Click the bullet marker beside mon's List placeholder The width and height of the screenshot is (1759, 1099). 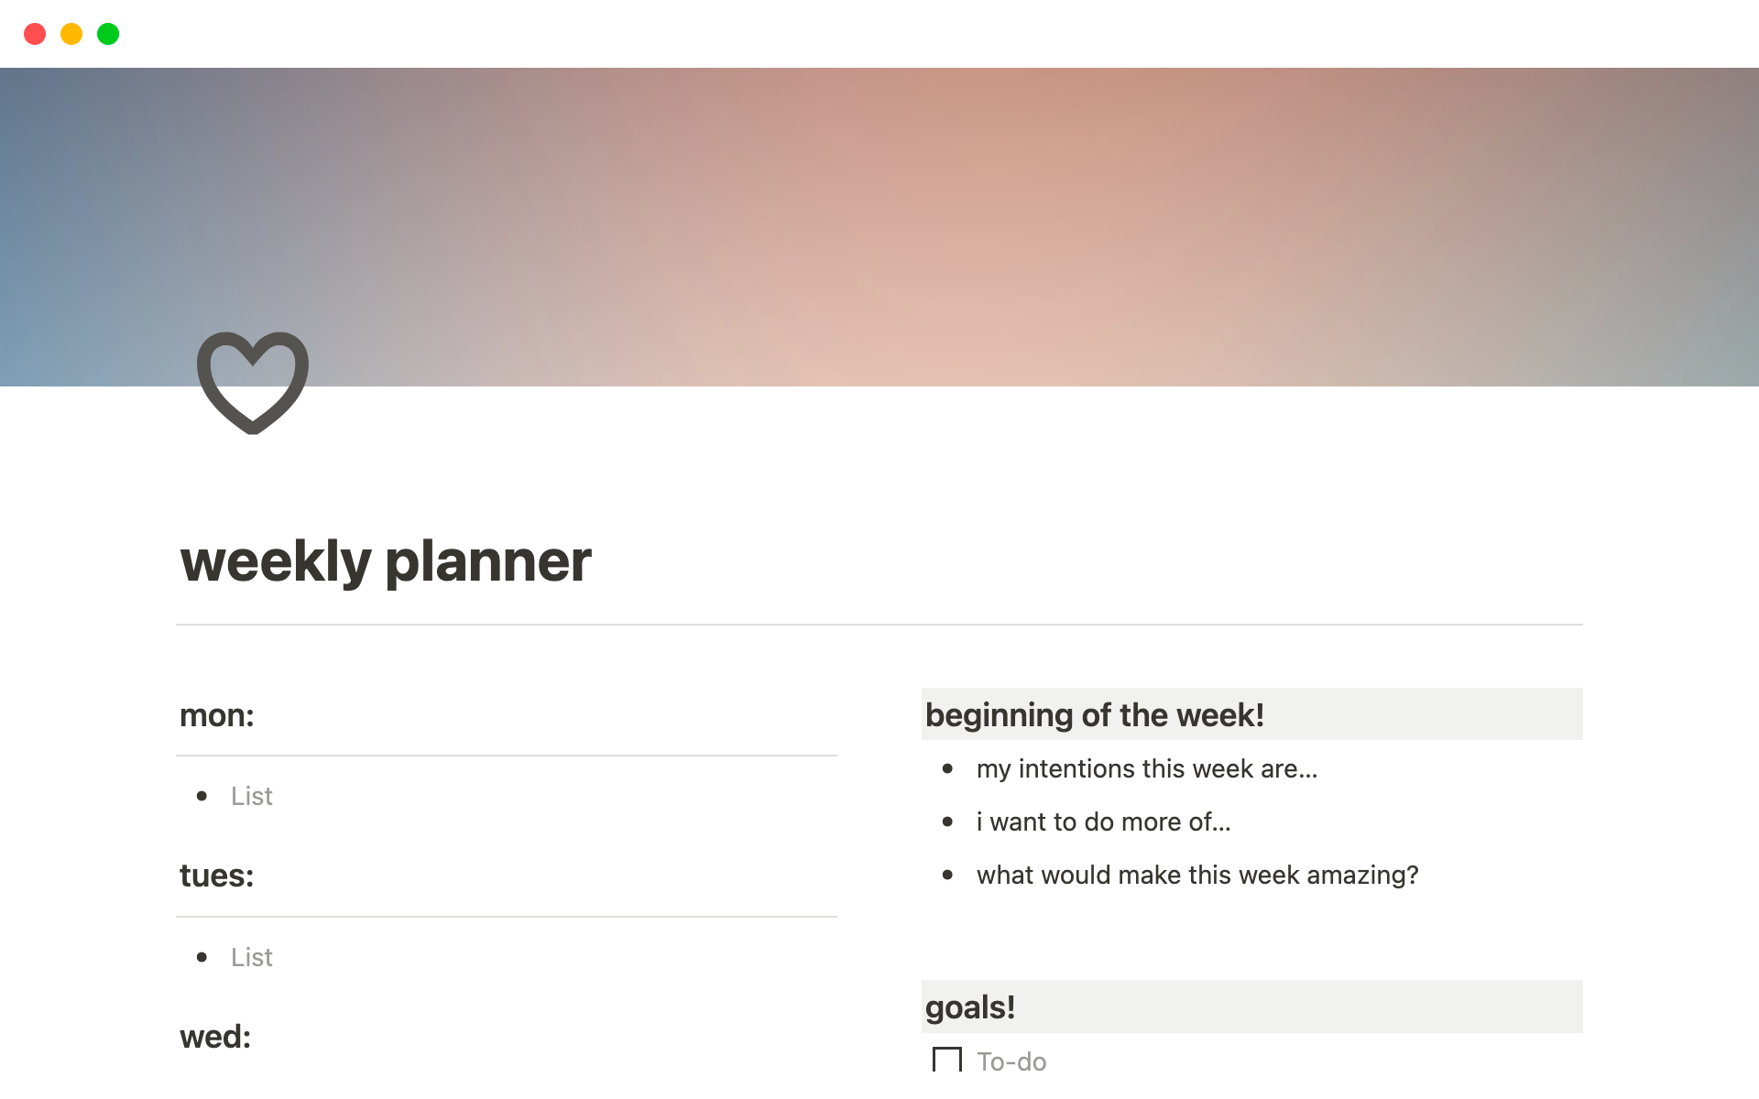coord(203,796)
